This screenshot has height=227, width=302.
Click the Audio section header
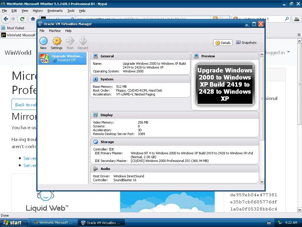tap(175, 169)
